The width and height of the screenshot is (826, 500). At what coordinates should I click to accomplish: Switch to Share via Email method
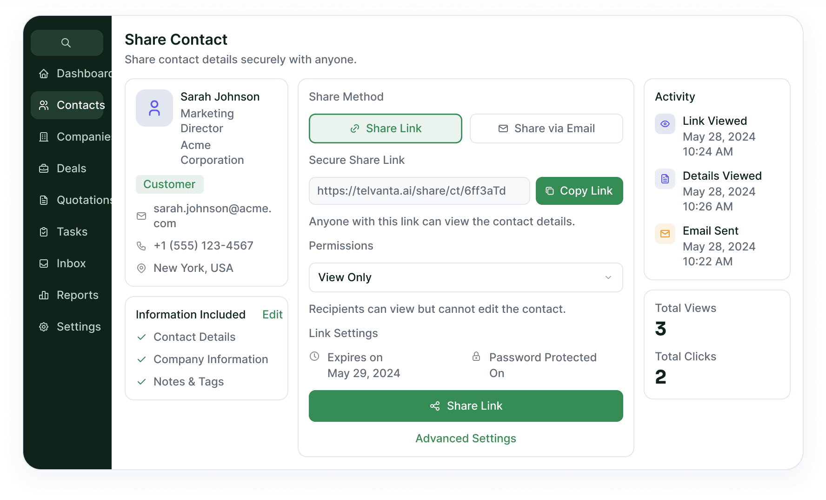click(x=546, y=128)
